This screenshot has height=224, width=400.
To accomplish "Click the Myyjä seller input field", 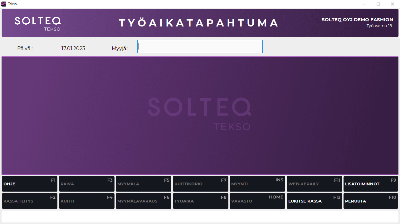I will click(200, 46).
